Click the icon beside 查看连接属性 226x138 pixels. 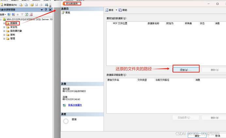[x=64, y=105]
